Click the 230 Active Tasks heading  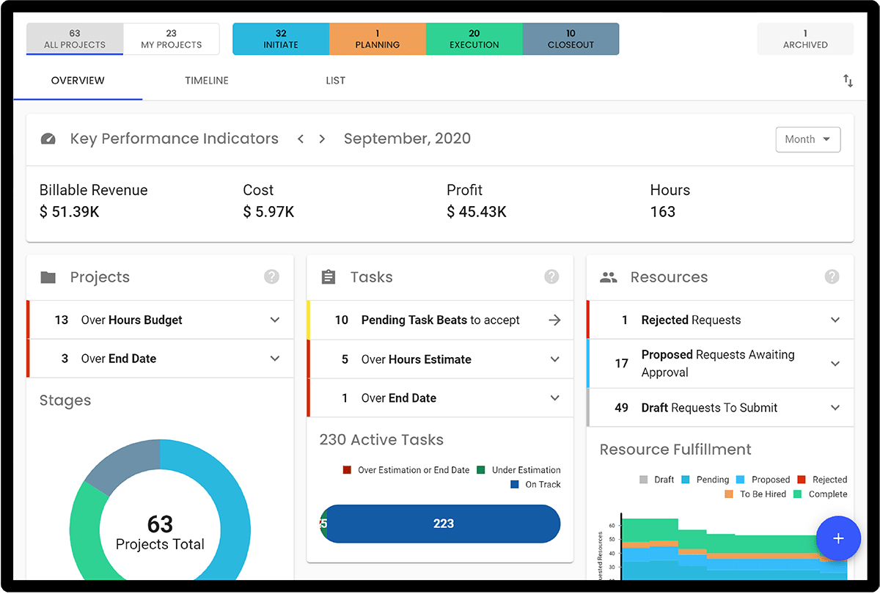[381, 440]
